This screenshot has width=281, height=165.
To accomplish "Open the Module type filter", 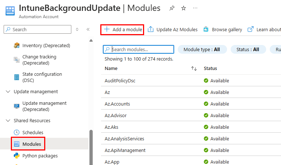I will pos(202,49).
